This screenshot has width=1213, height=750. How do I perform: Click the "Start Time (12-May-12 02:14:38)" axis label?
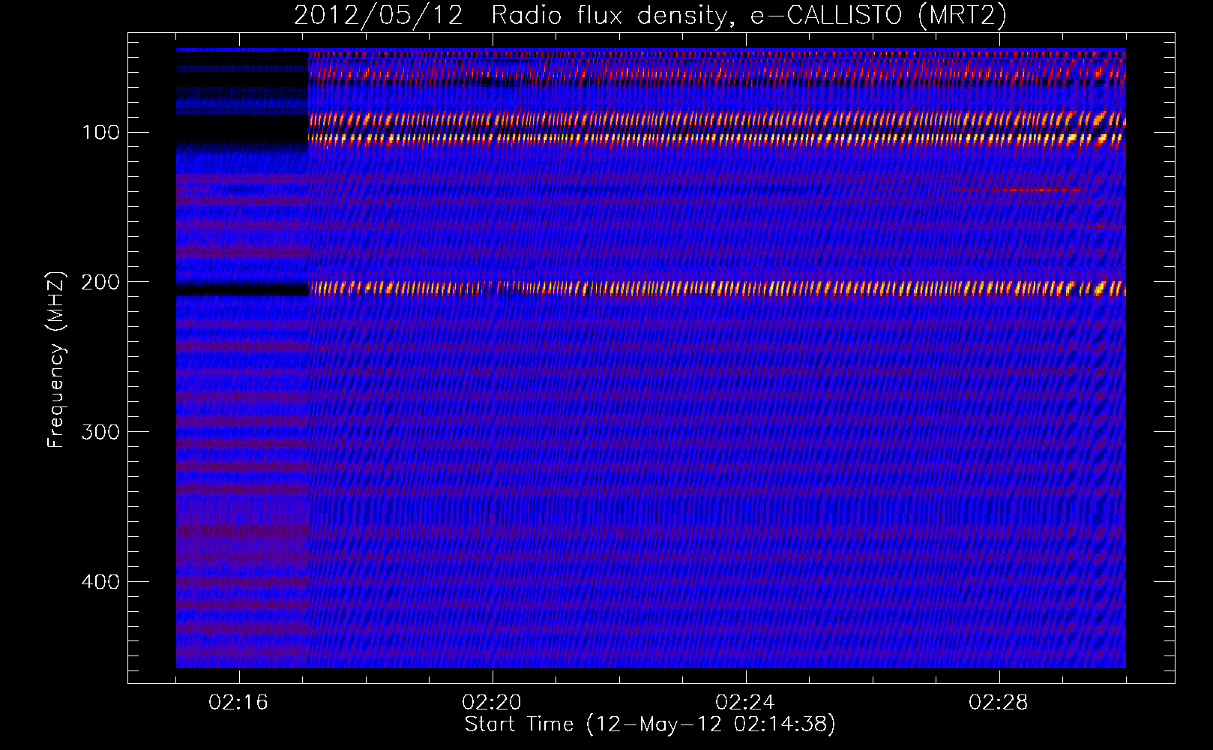click(x=650, y=724)
